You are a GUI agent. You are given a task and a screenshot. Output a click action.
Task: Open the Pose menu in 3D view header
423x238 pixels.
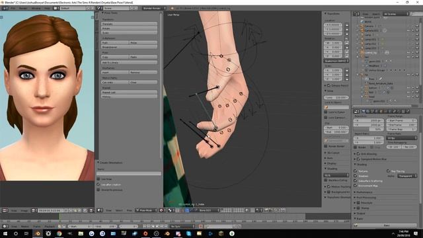click(x=130, y=210)
